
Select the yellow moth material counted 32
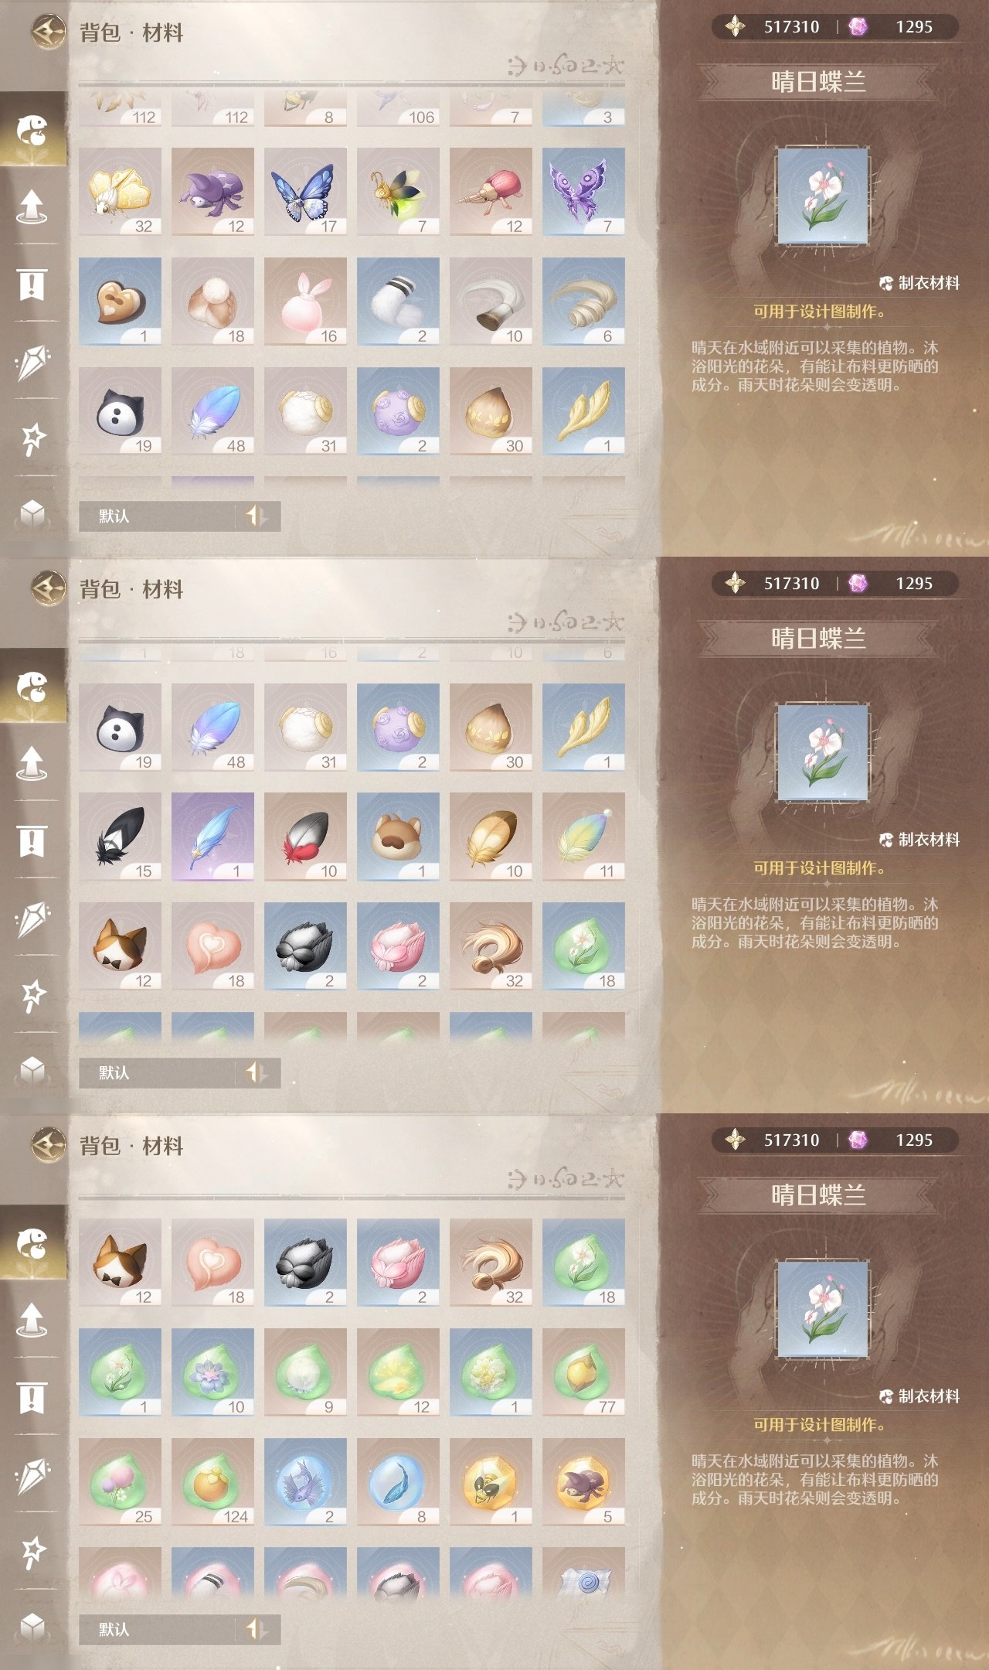click(x=120, y=192)
